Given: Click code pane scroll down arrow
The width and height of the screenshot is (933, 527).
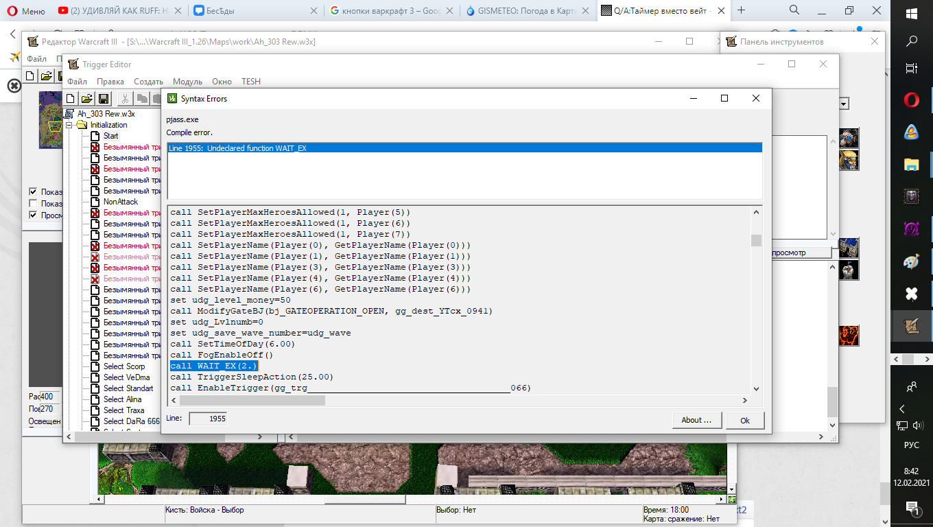Looking at the screenshot, I should point(756,389).
